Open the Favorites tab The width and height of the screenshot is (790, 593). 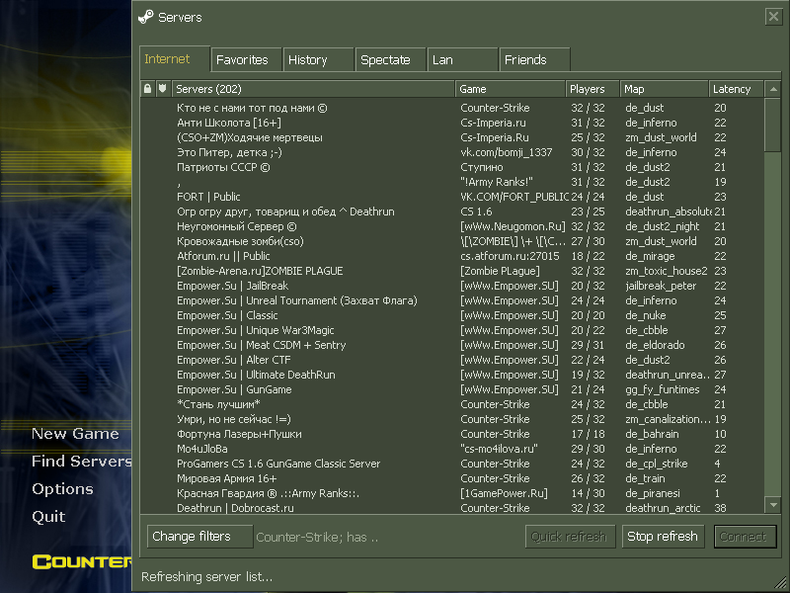(246, 59)
